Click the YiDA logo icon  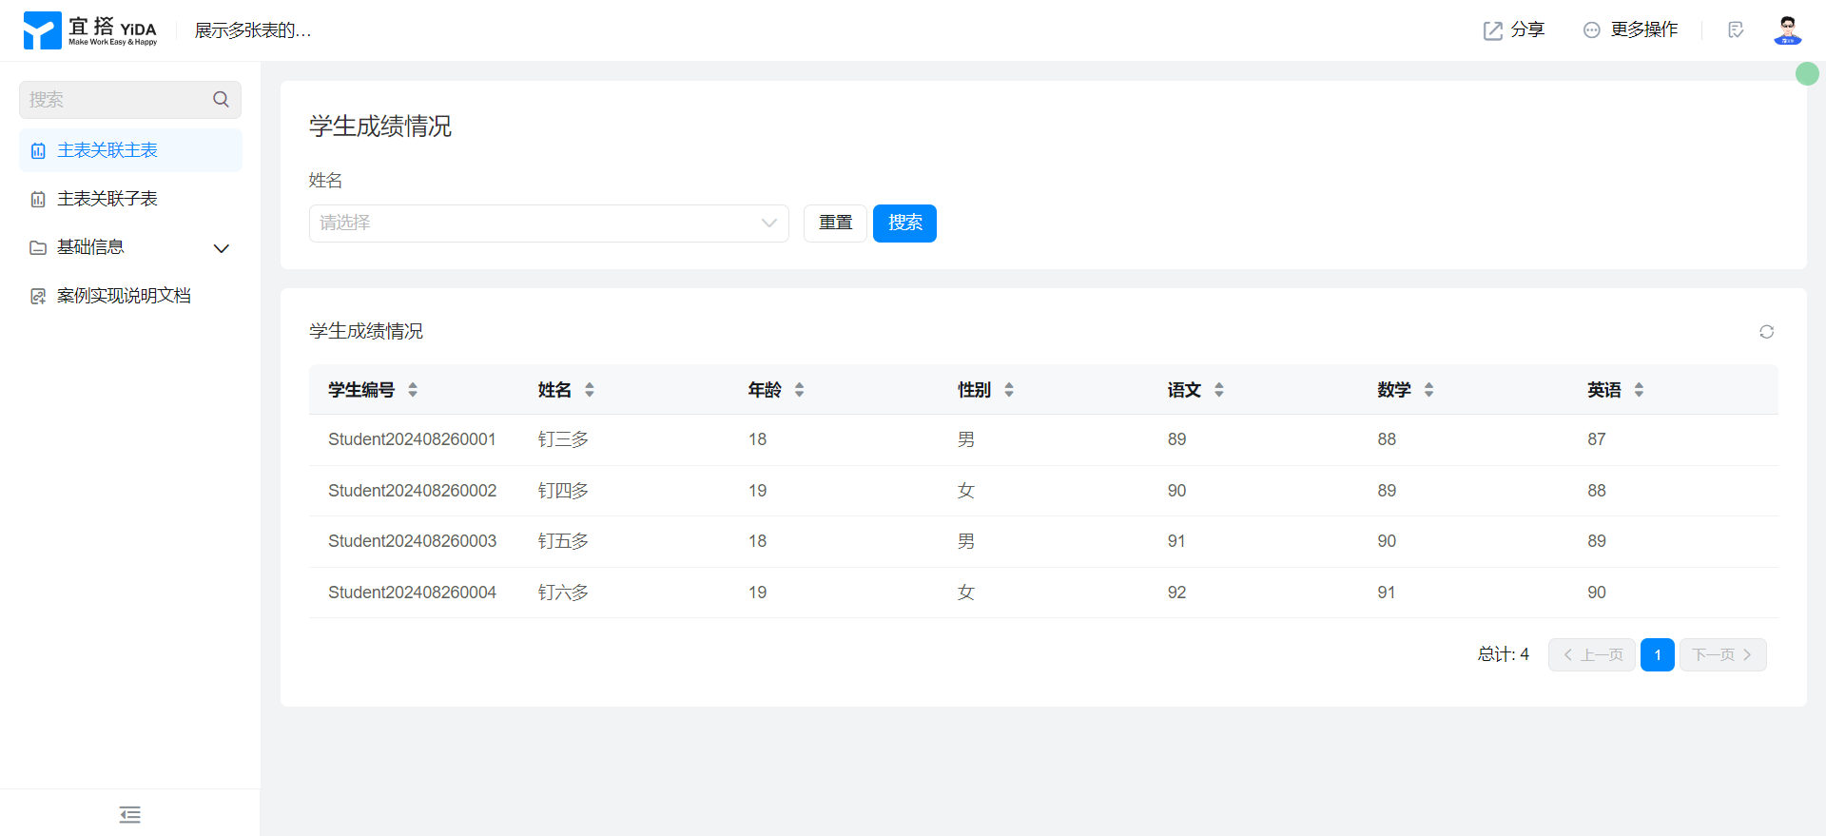point(42,30)
